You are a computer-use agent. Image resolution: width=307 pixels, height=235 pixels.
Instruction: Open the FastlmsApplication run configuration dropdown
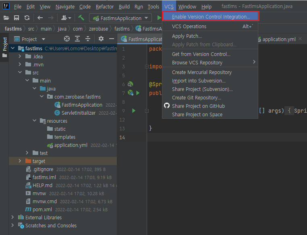point(120,18)
